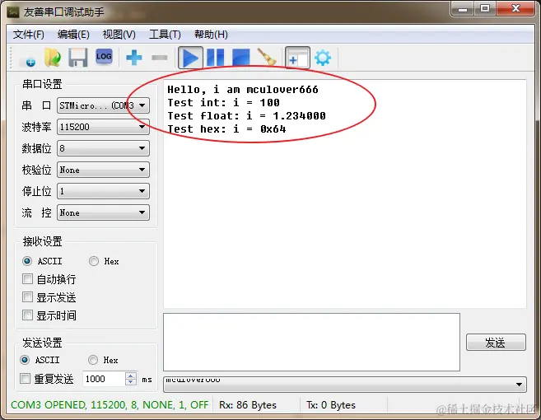
Task: Open the baud rate 115200 dropdown
Action: (x=103, y=127)
